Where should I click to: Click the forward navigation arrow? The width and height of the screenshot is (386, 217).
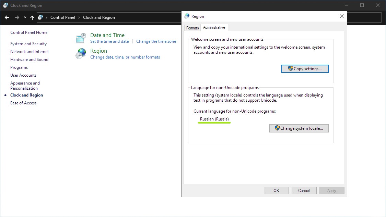tap(17, 17)
